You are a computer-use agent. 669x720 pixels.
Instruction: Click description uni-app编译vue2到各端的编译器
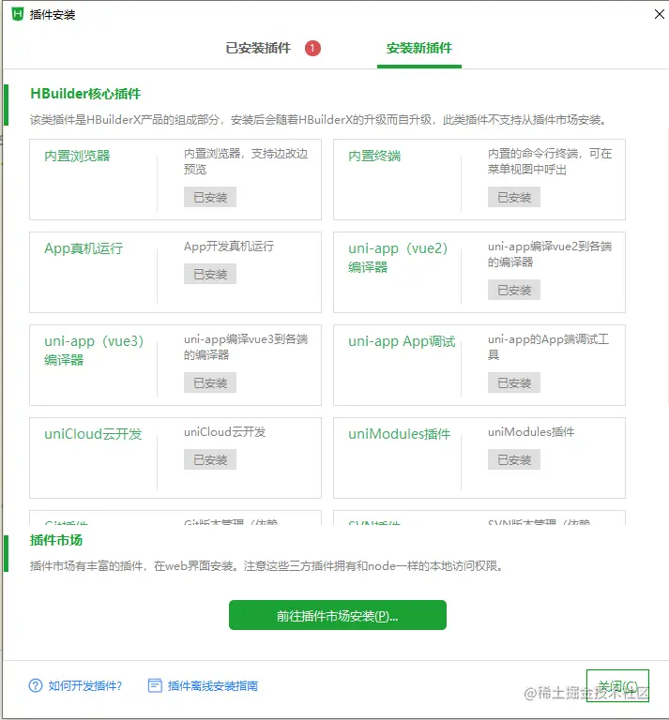coord(550,254)
